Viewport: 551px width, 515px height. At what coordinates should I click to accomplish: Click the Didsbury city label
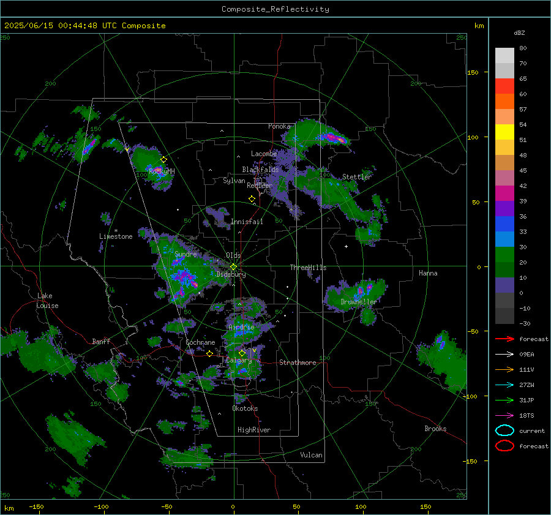pyautogui.click(x=231, y=274)
